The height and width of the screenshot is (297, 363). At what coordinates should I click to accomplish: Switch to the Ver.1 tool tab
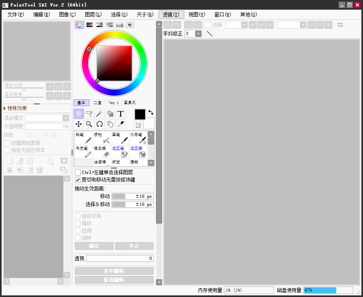tap(114, 102)
